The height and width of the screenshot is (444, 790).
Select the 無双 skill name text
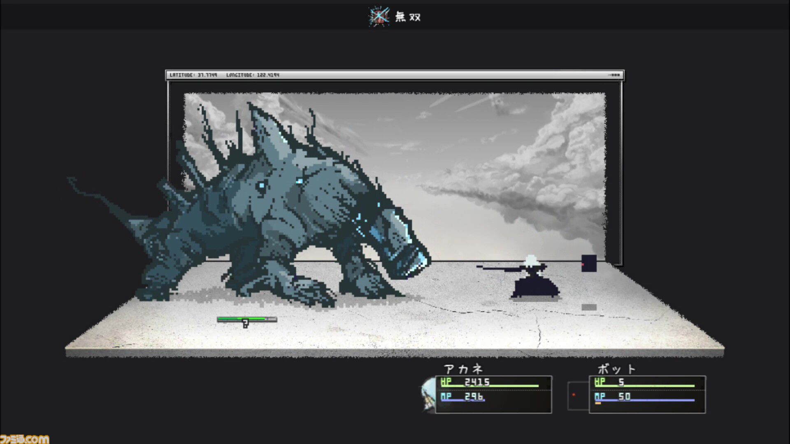point(408,17)
